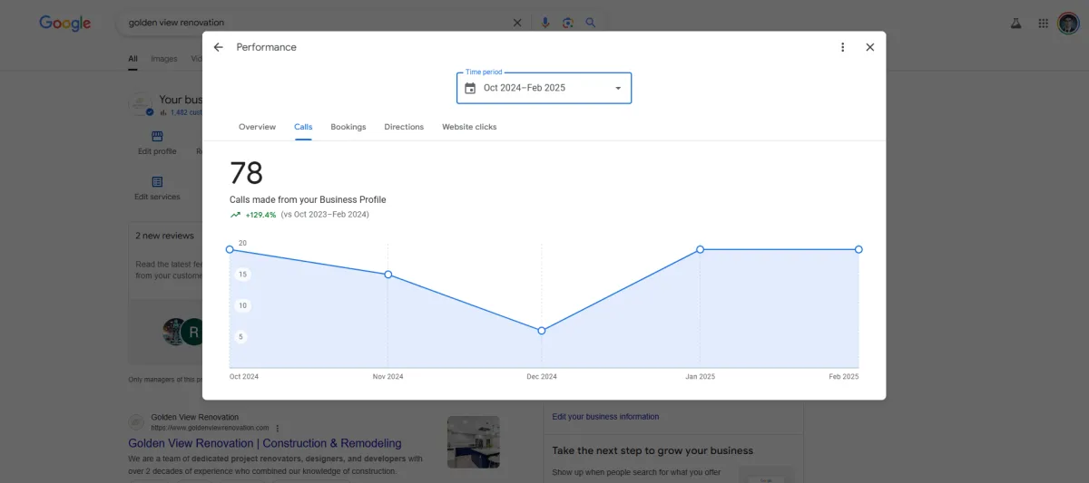Open the Google apps grid

click(x=1044, y=24)
